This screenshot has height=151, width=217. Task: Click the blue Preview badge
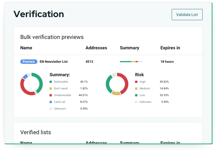pos(29,62)
